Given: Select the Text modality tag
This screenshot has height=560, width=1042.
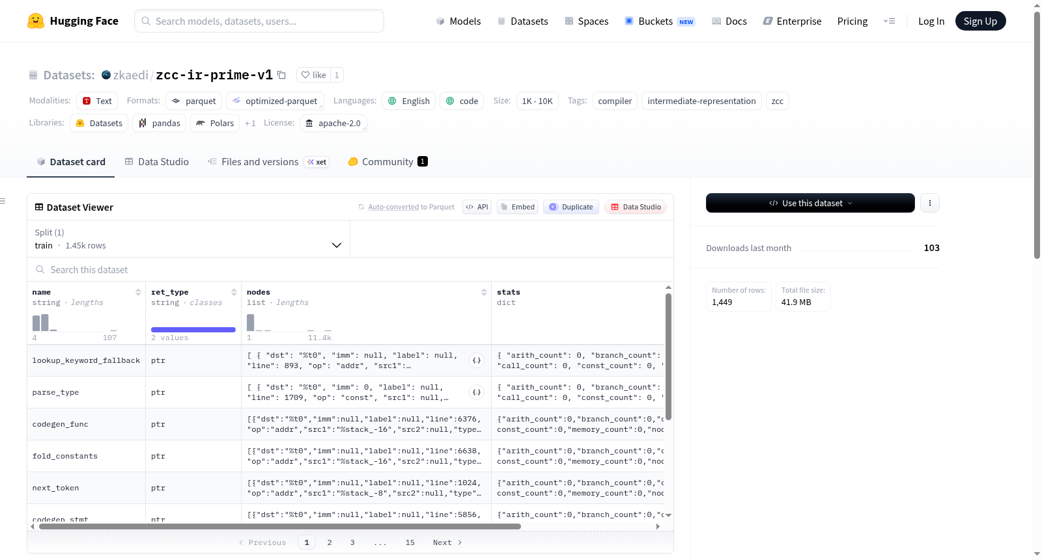Looking at the screenshot, I should click(97, 101).
